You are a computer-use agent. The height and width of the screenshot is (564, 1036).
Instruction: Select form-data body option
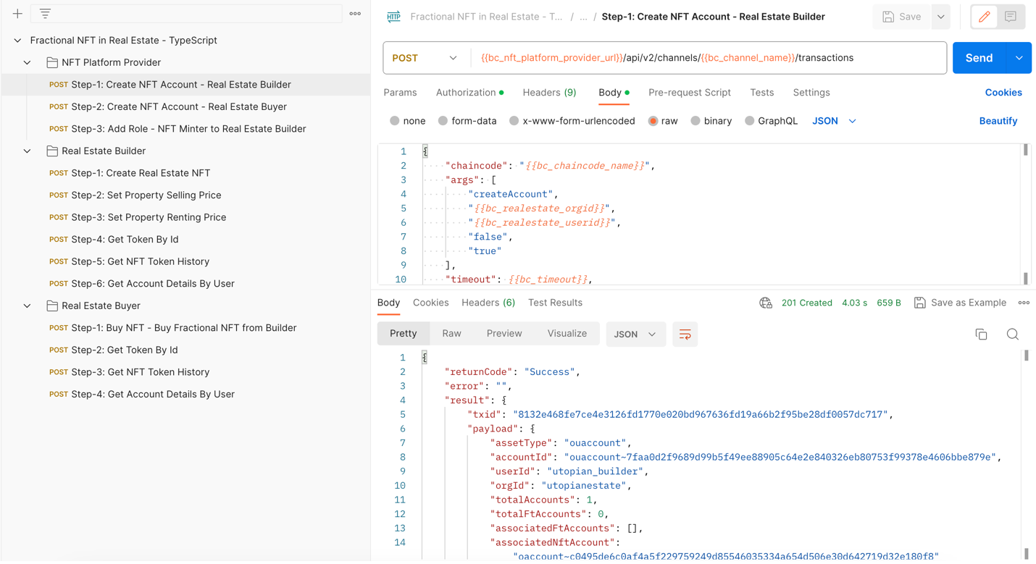tap(443, 121)
